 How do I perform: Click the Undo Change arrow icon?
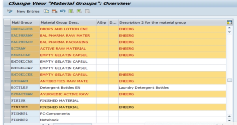(63, 11)
